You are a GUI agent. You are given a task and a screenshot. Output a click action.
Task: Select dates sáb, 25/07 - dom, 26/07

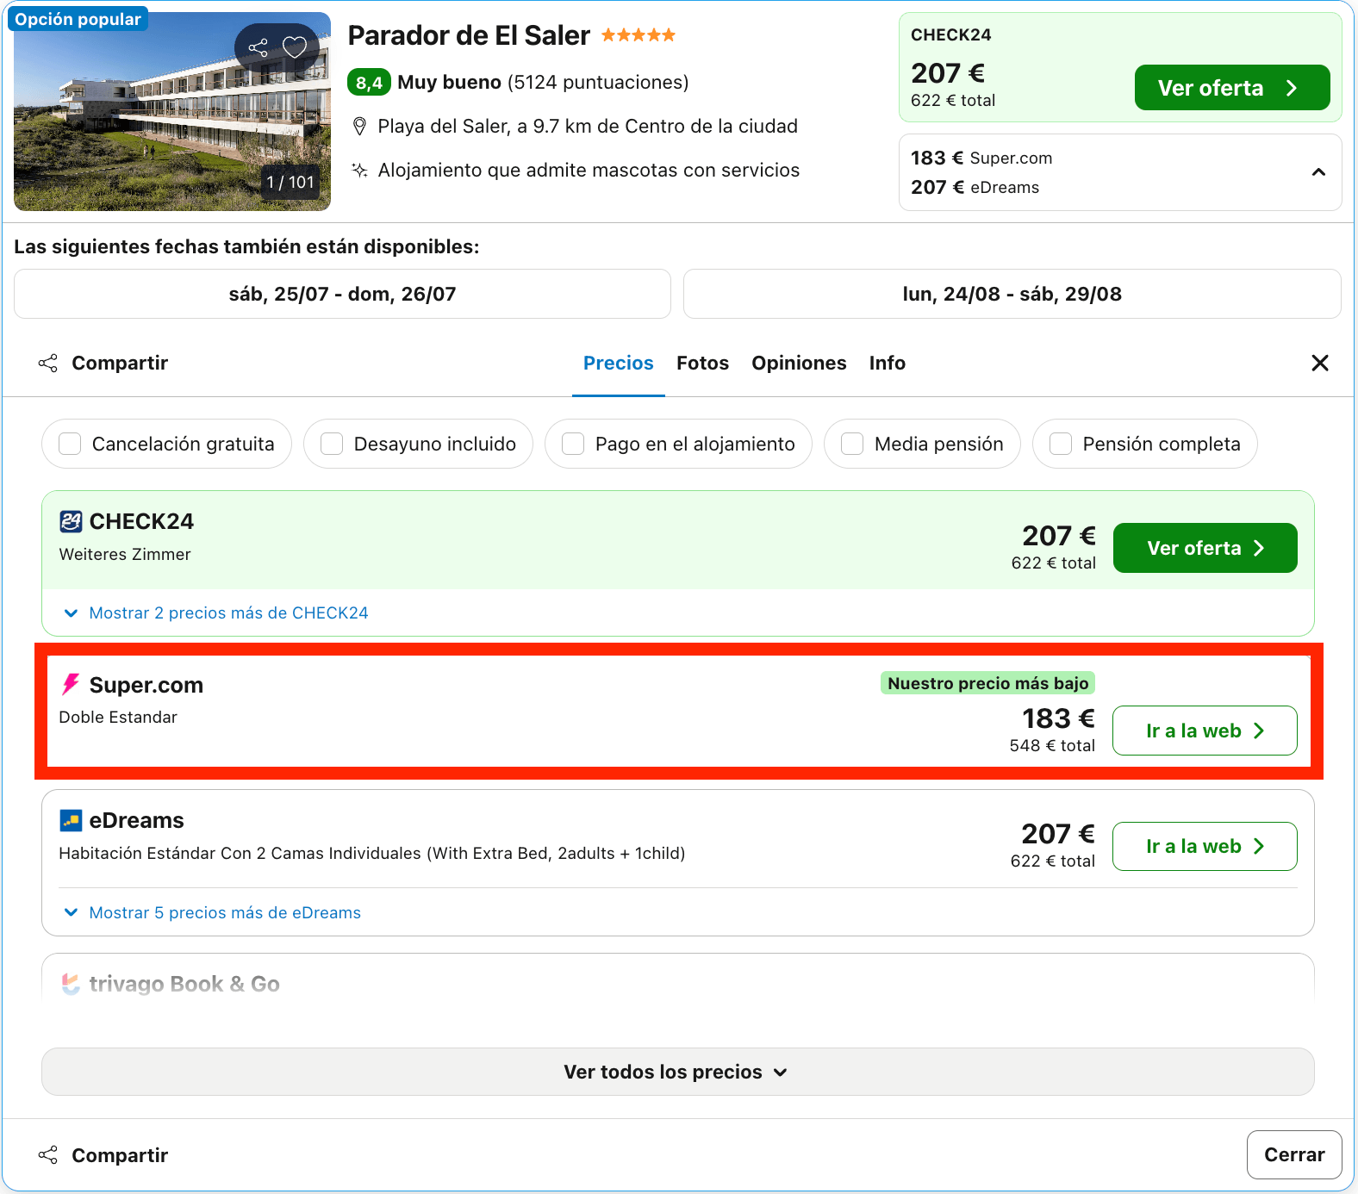(342, 294)
